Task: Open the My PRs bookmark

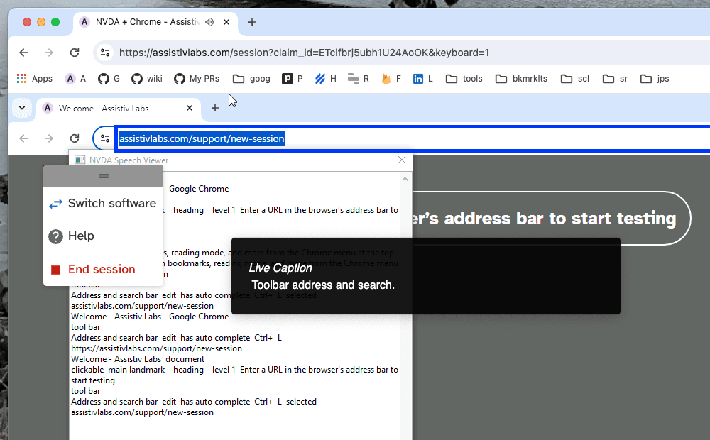Action: [x=197, y=79]
